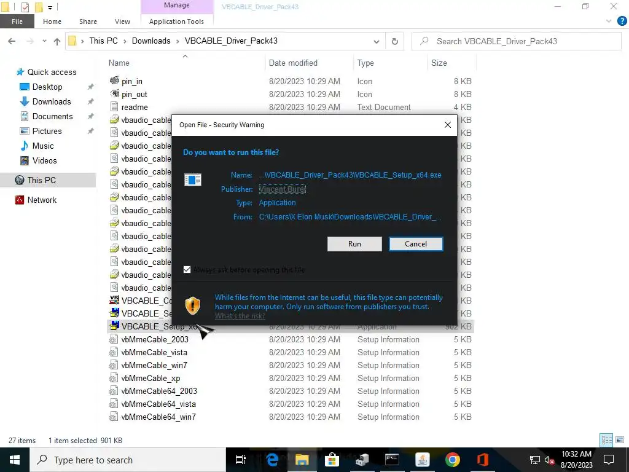Open Task View from the taskbar
Screen dimensions: 629x472
pos(241,460)
